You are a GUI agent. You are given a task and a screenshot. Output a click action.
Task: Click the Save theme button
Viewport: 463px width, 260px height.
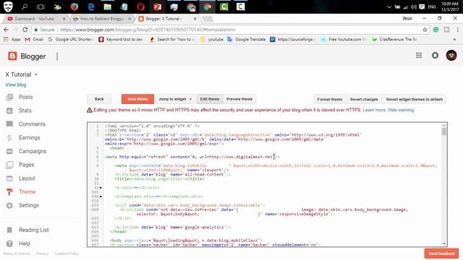137,99
